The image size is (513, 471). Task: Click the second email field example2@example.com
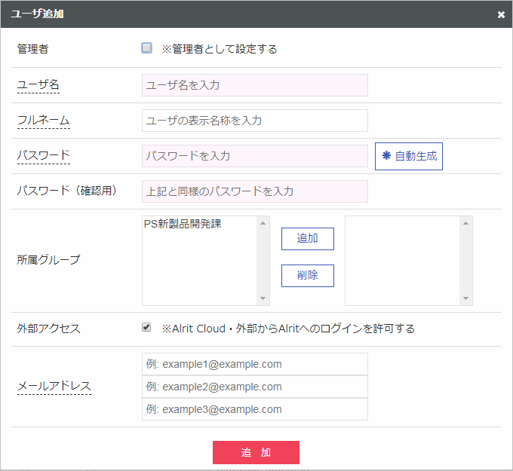254,387
